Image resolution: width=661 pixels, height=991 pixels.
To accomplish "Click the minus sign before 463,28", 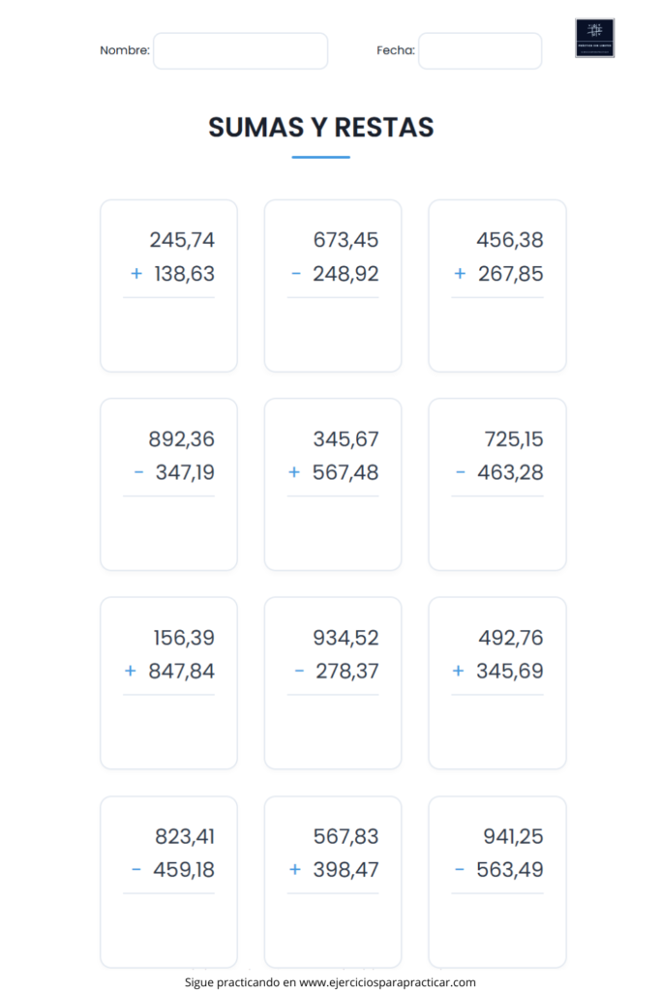I will tap(460, 472).
